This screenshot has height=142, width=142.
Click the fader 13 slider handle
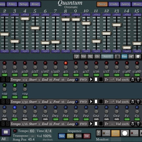pos(117,25)
